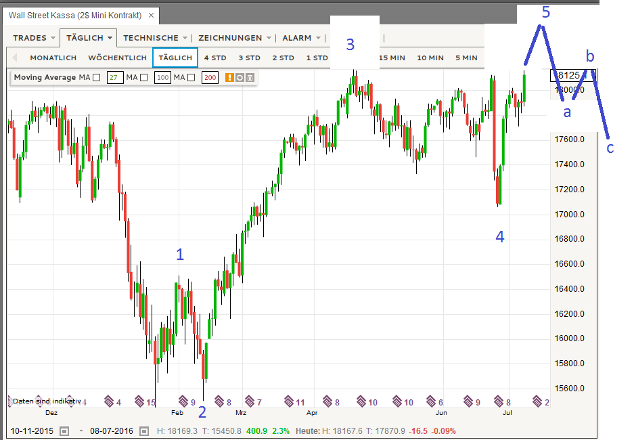The width and height of the screenshot is (634, 440).
Task: Click the orange Moving Average warning icon
Action: point(229,78)
